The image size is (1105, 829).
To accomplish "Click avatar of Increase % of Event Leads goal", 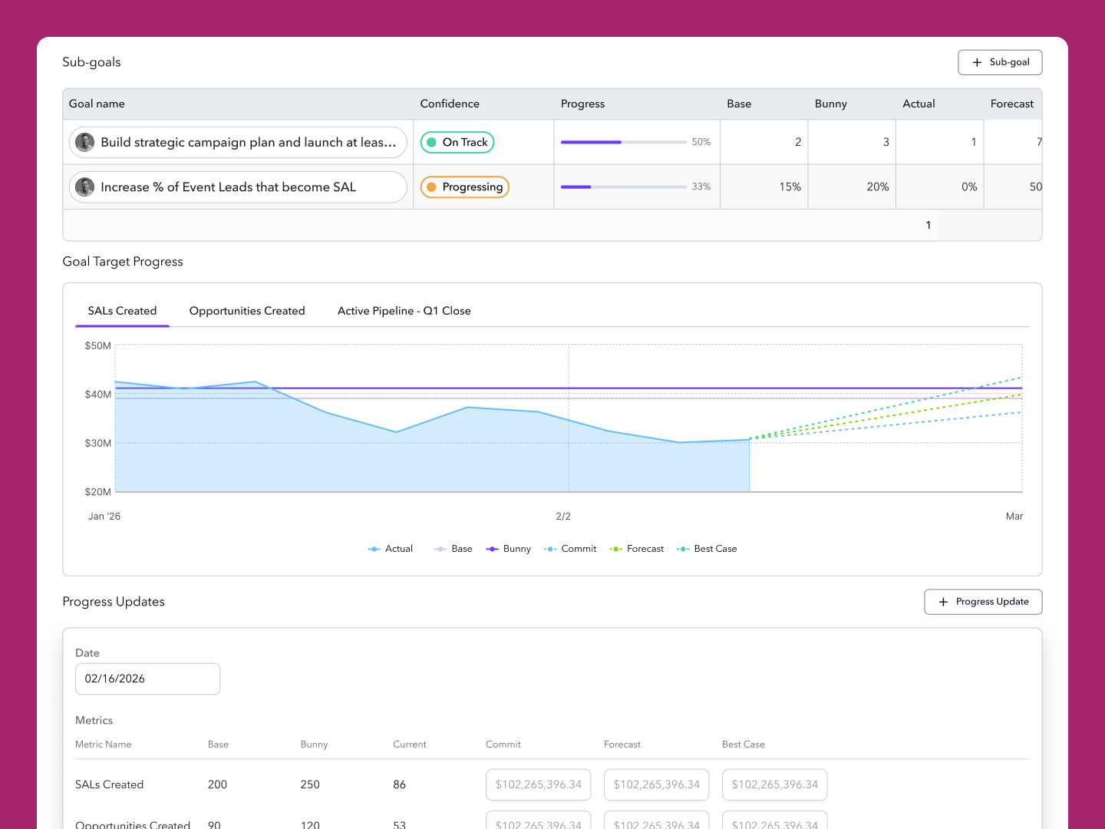I will [85, 187].
